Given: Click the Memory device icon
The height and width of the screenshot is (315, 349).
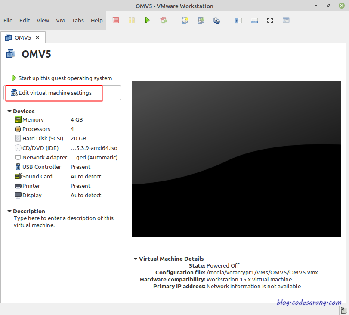Looking at the screenshot, I should (x=18, y=119).
